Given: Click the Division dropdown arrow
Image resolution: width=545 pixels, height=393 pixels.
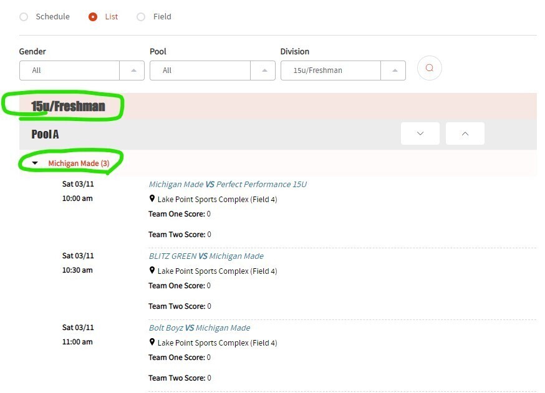Looking at the screenshot, I should pos(395,70).
